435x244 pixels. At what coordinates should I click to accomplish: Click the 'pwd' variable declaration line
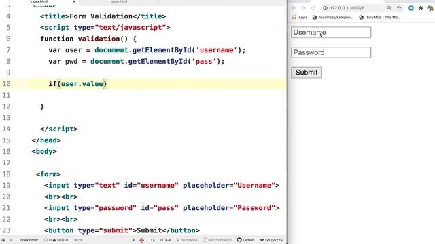[136, 61]
